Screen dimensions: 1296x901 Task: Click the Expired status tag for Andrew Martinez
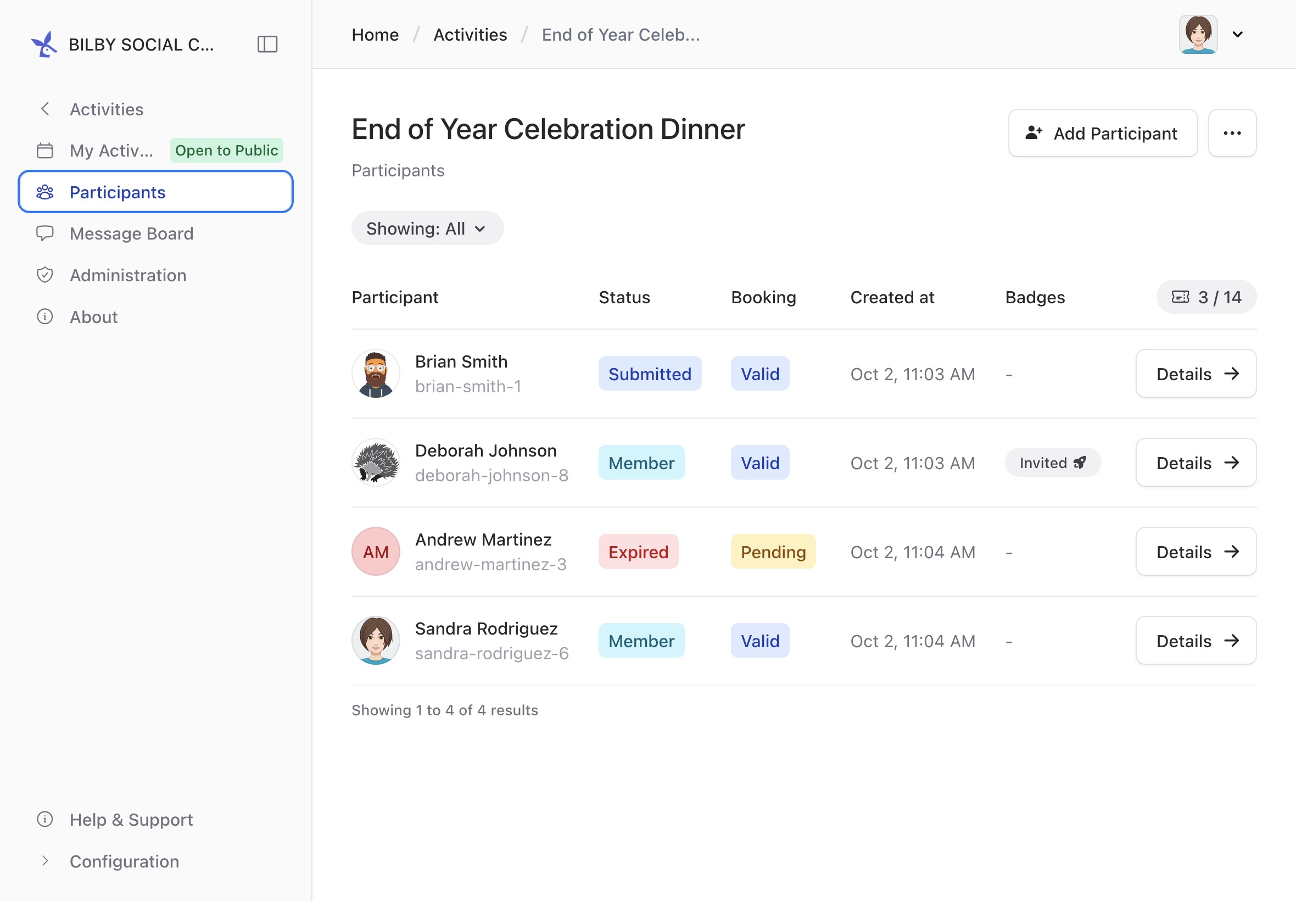click(638, 552)
